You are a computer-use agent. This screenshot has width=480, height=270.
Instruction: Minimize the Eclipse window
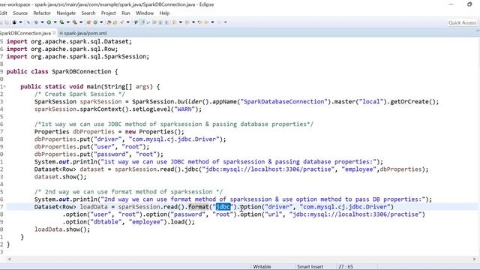[451, 4]
